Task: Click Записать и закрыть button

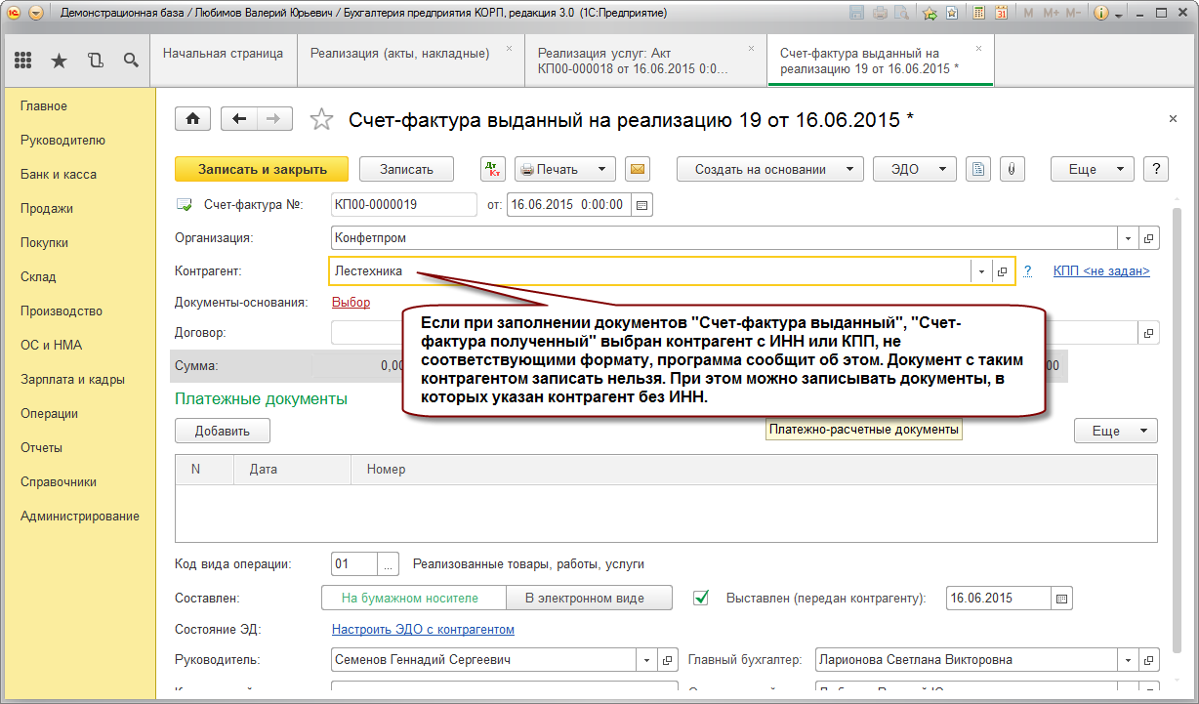Action: coord(262,169)
